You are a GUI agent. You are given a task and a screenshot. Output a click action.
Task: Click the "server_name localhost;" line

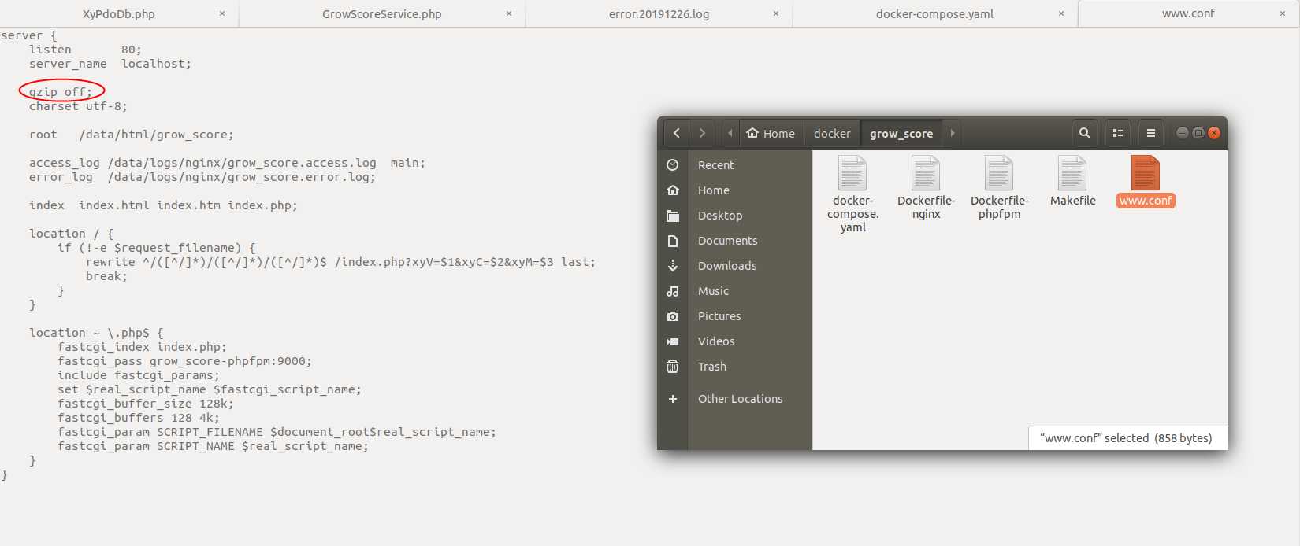tap(110, 64)
